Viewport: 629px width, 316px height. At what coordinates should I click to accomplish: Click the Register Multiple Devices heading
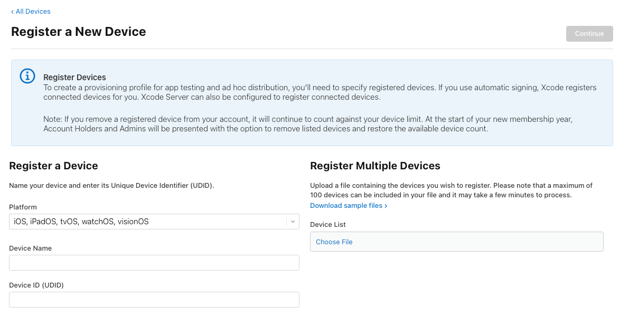click(x=375, y=166)
